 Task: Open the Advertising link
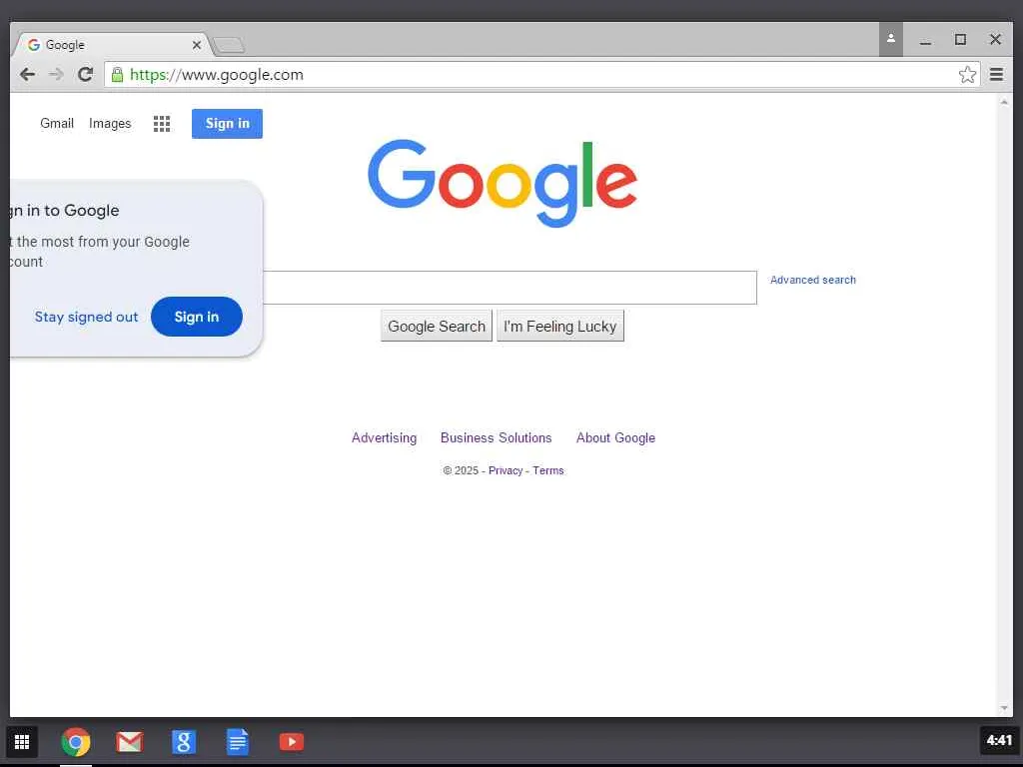(385, 437)
